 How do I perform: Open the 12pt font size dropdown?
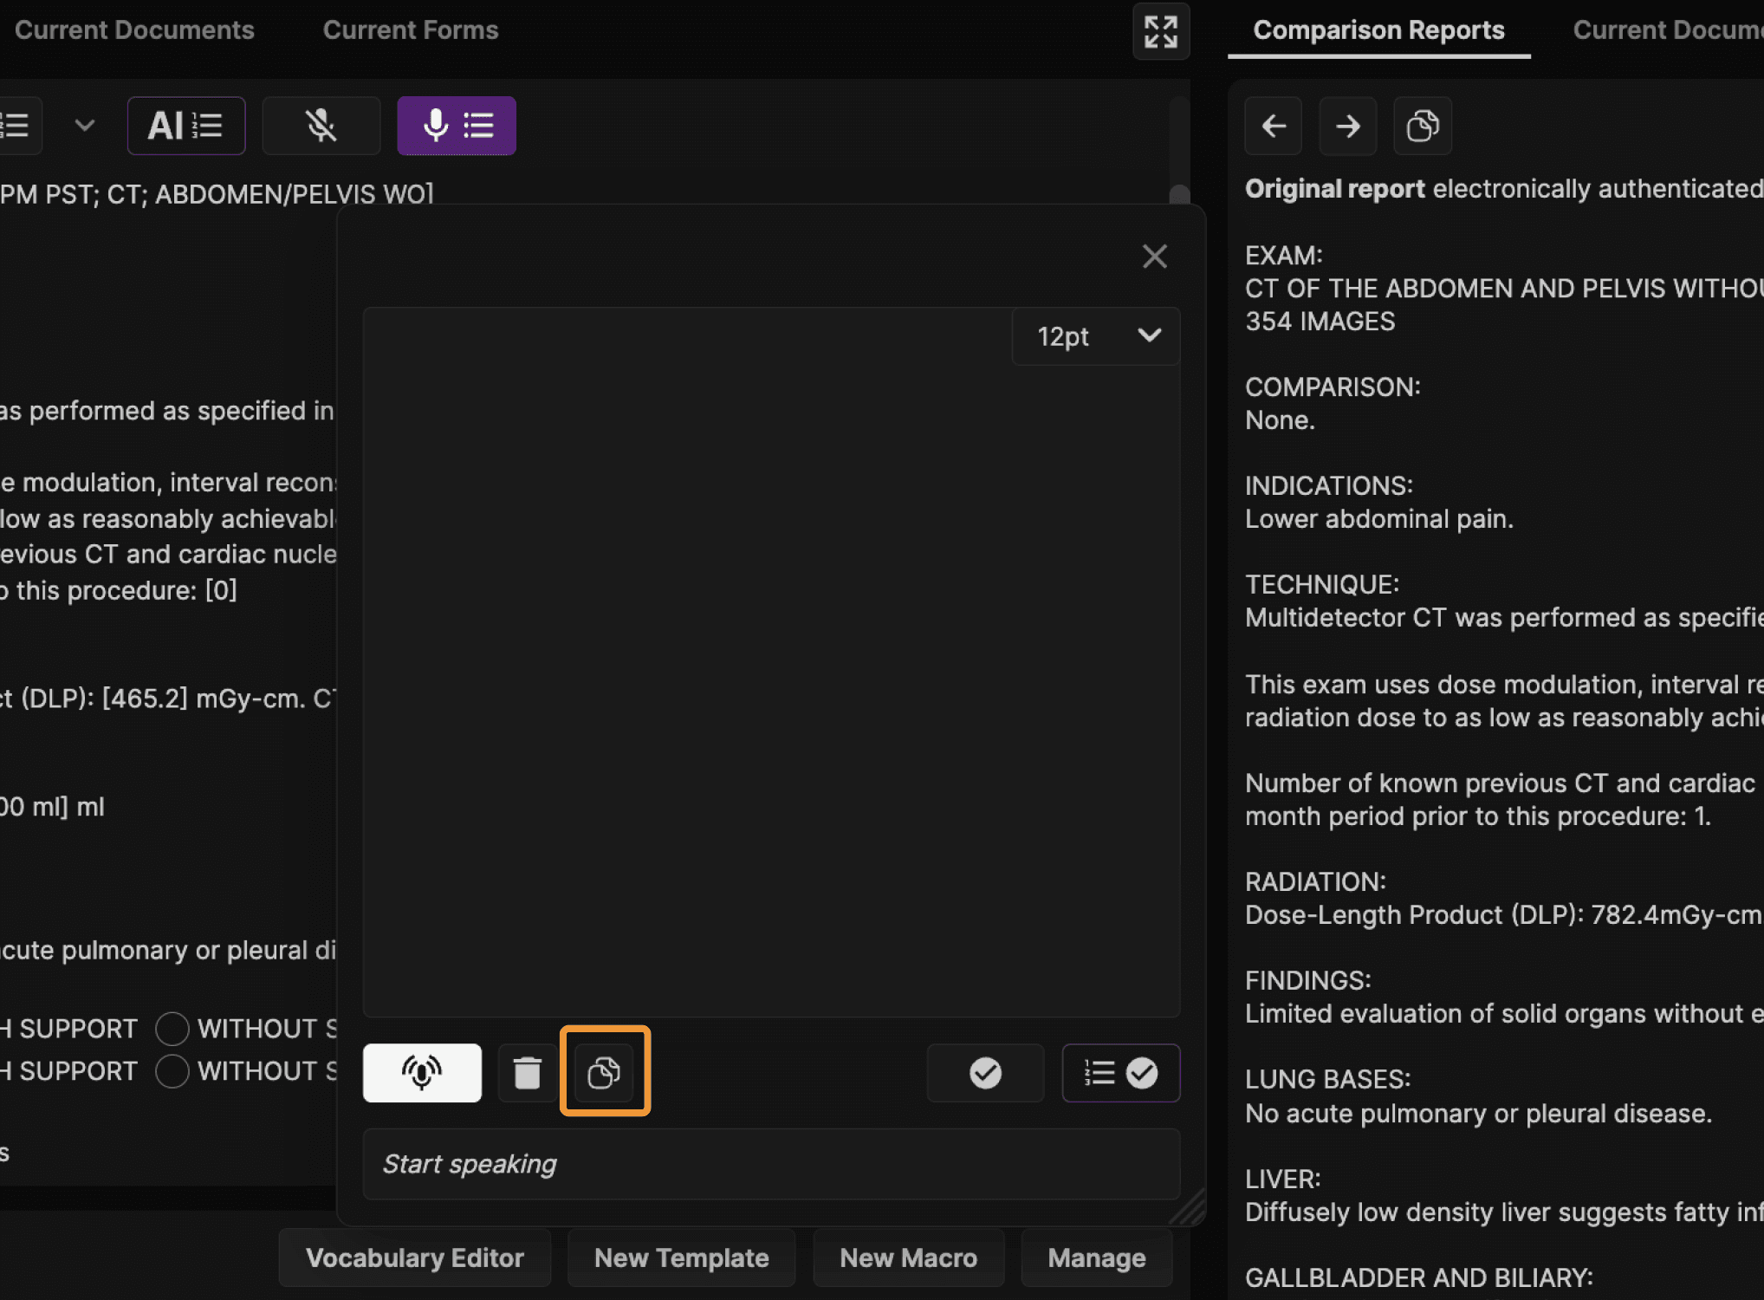click(x=1095, y=336)
